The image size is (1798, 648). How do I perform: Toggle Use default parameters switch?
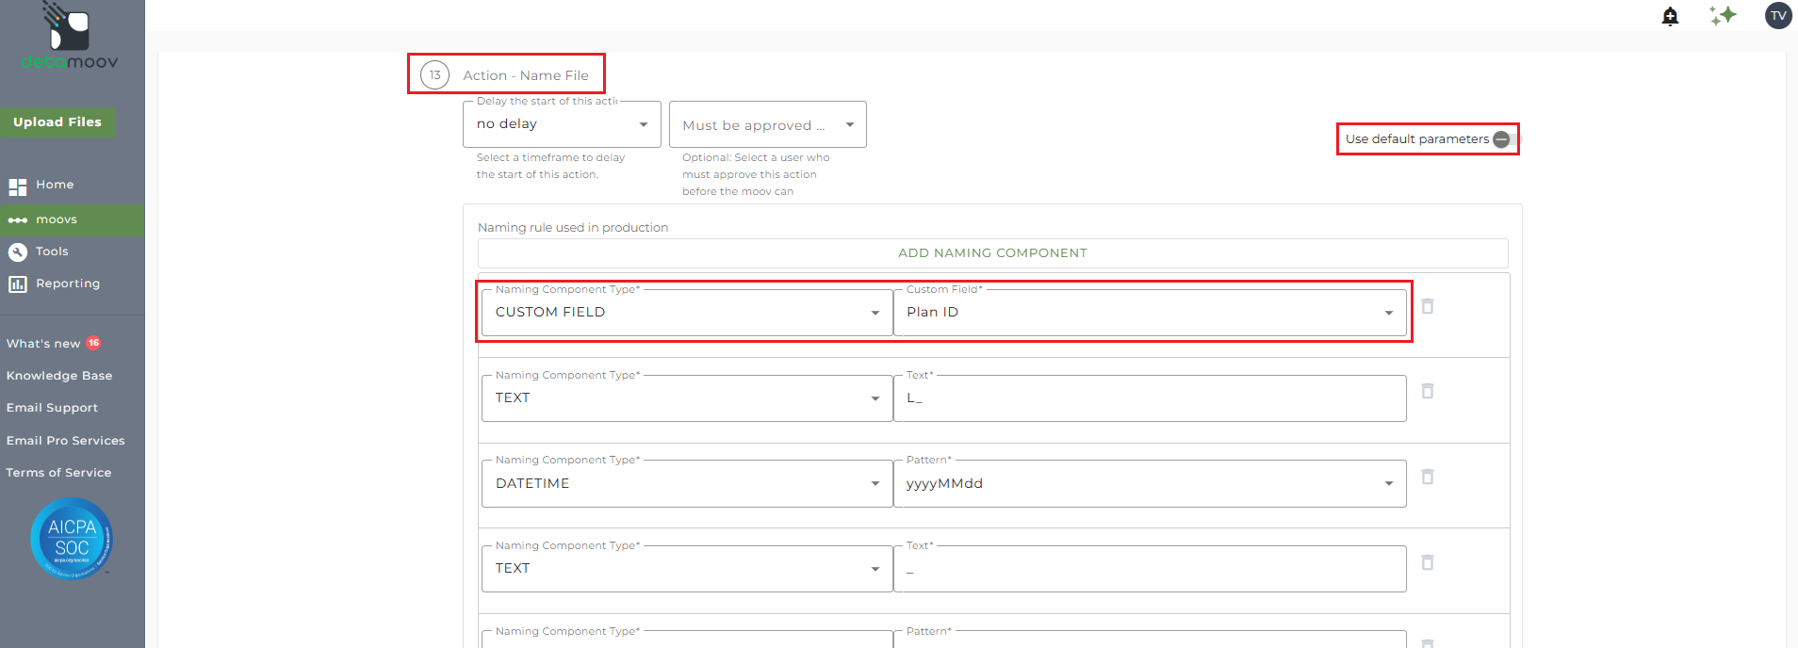(1502, 139)
